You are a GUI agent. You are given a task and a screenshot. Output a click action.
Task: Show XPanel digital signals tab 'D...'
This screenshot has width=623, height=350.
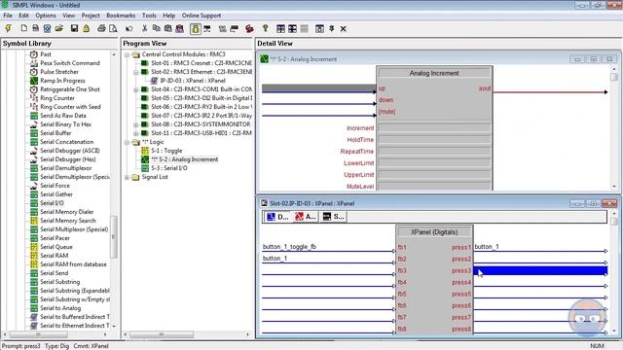[277, 217]
